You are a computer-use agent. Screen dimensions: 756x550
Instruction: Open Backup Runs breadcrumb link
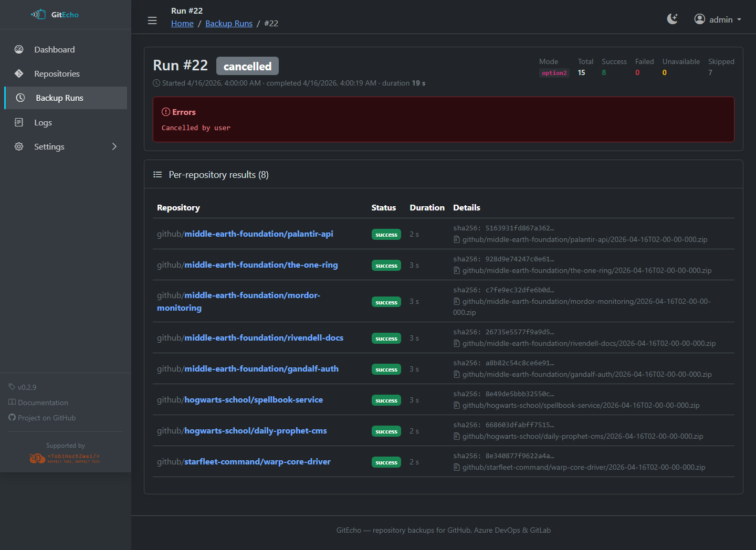pos(229,24)
